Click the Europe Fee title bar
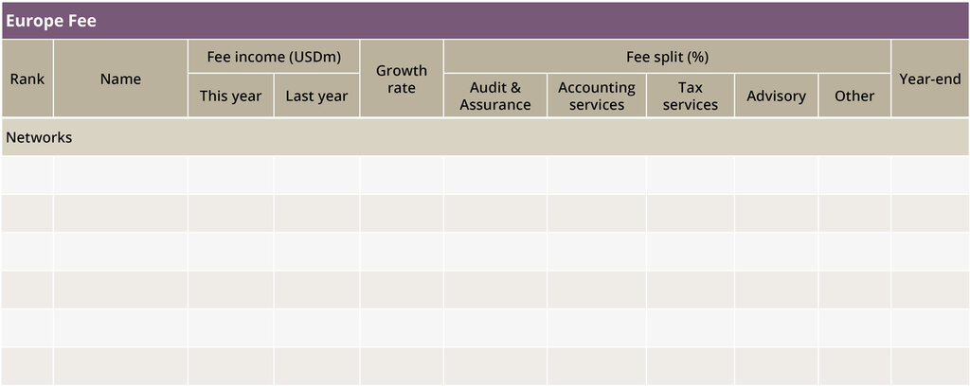Screen dimensions: 970x386 click(484, 20)
